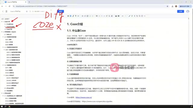Redo the last undone edit
Screen dimensions: 193x108
click(125, 16)
